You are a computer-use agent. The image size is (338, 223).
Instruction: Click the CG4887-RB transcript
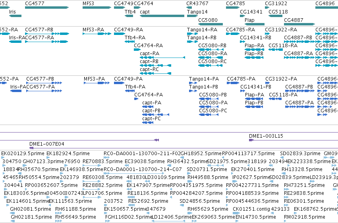299,42
